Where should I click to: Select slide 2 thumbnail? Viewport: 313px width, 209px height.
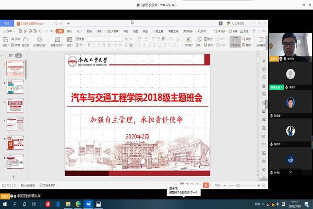tap(15, 87)
